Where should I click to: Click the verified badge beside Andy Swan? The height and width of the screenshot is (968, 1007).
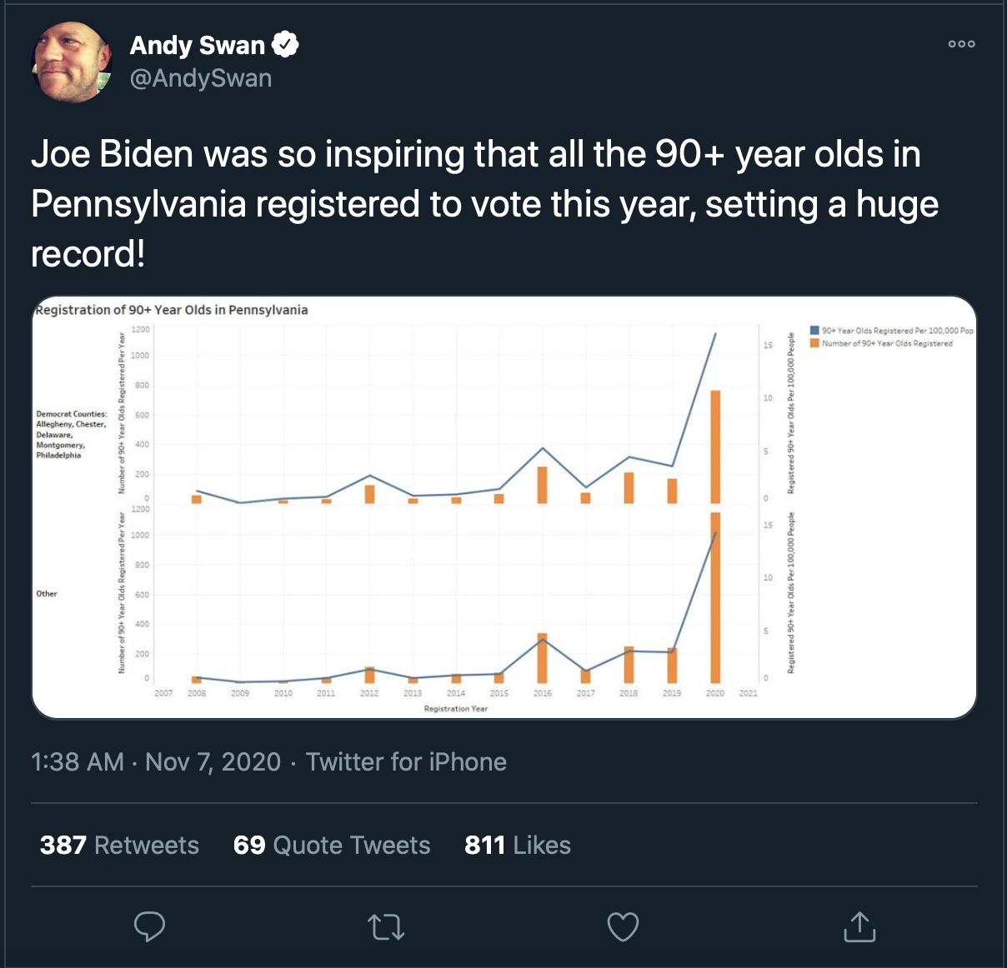click(285, 45)
